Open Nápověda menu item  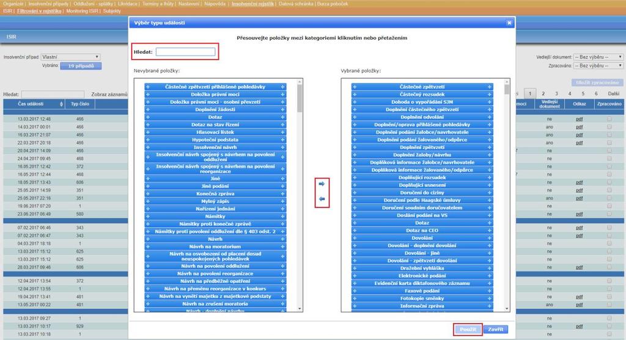pyautogui.click(x=215, y=4)
